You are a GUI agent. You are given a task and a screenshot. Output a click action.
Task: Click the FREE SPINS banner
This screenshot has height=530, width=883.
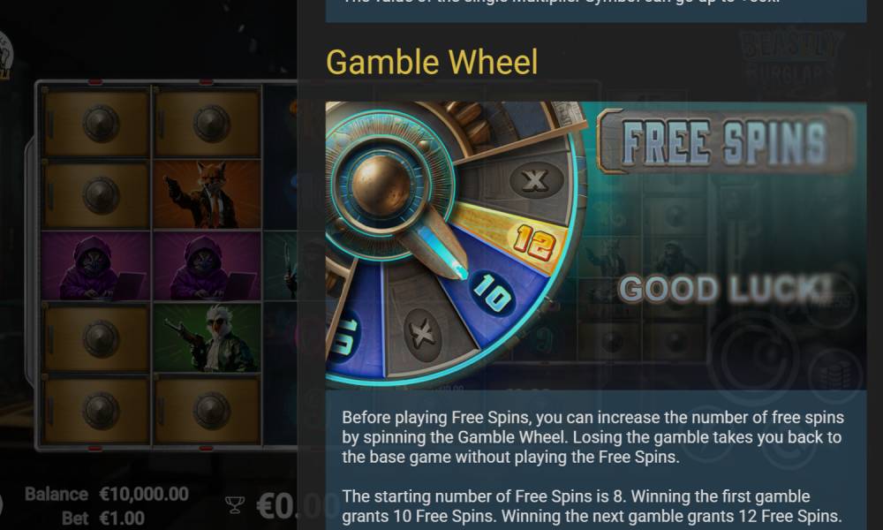[726, 141]
